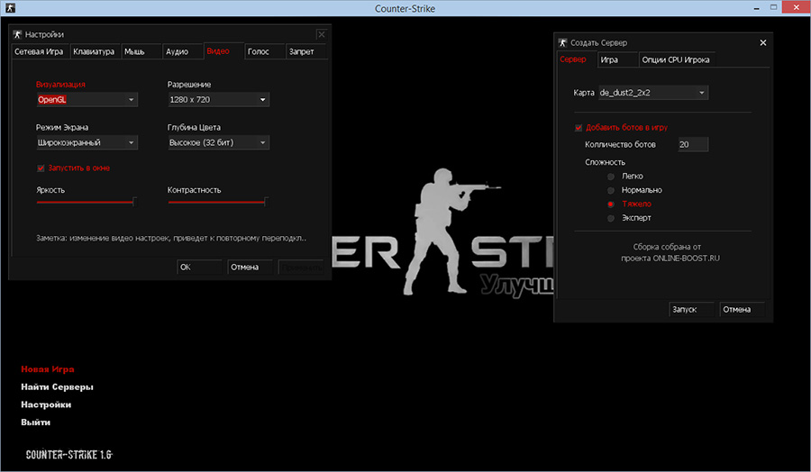The height and width of the screenshot is (472, 811).
Task: Close the Создать Сервер dialog
Action: [763, 42]
